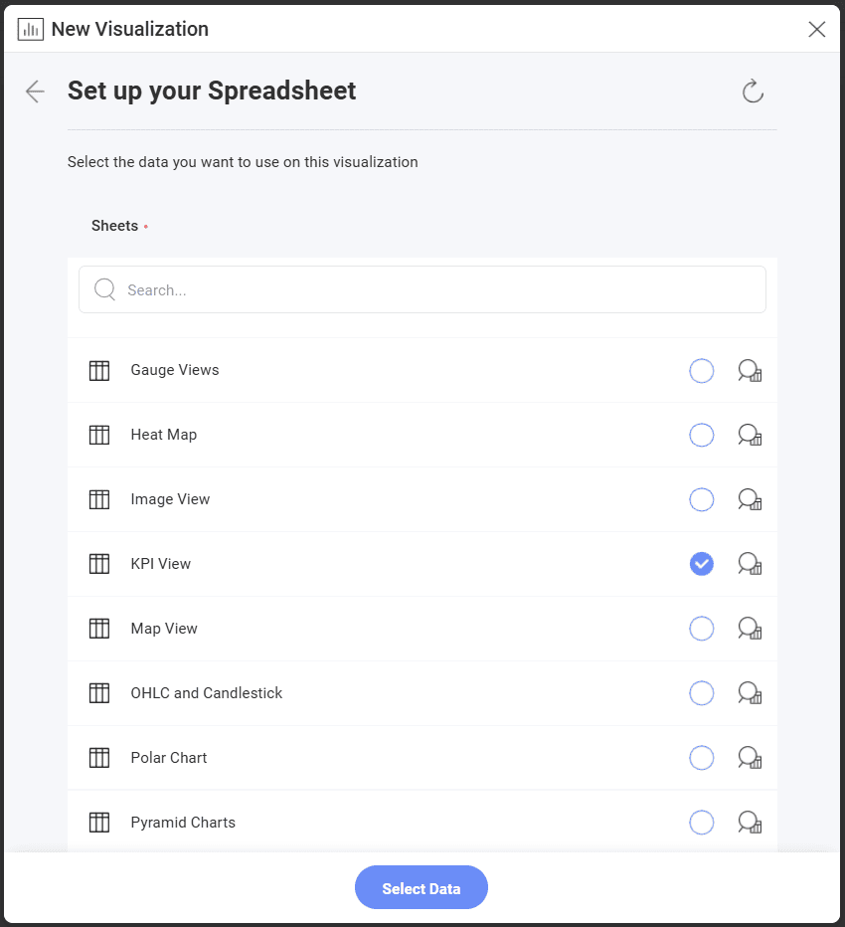Select the Polar Chart radio button
845x927 pixels.
point(702,758)
